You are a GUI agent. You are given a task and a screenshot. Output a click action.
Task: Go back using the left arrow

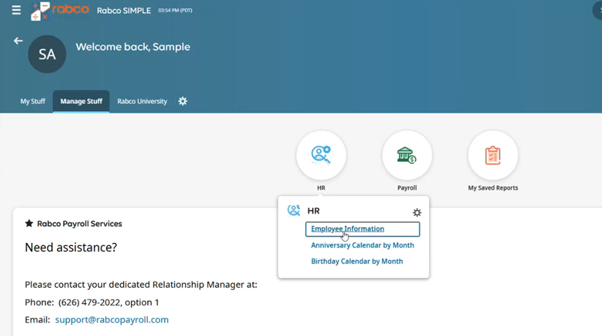(x=18, y=41)
